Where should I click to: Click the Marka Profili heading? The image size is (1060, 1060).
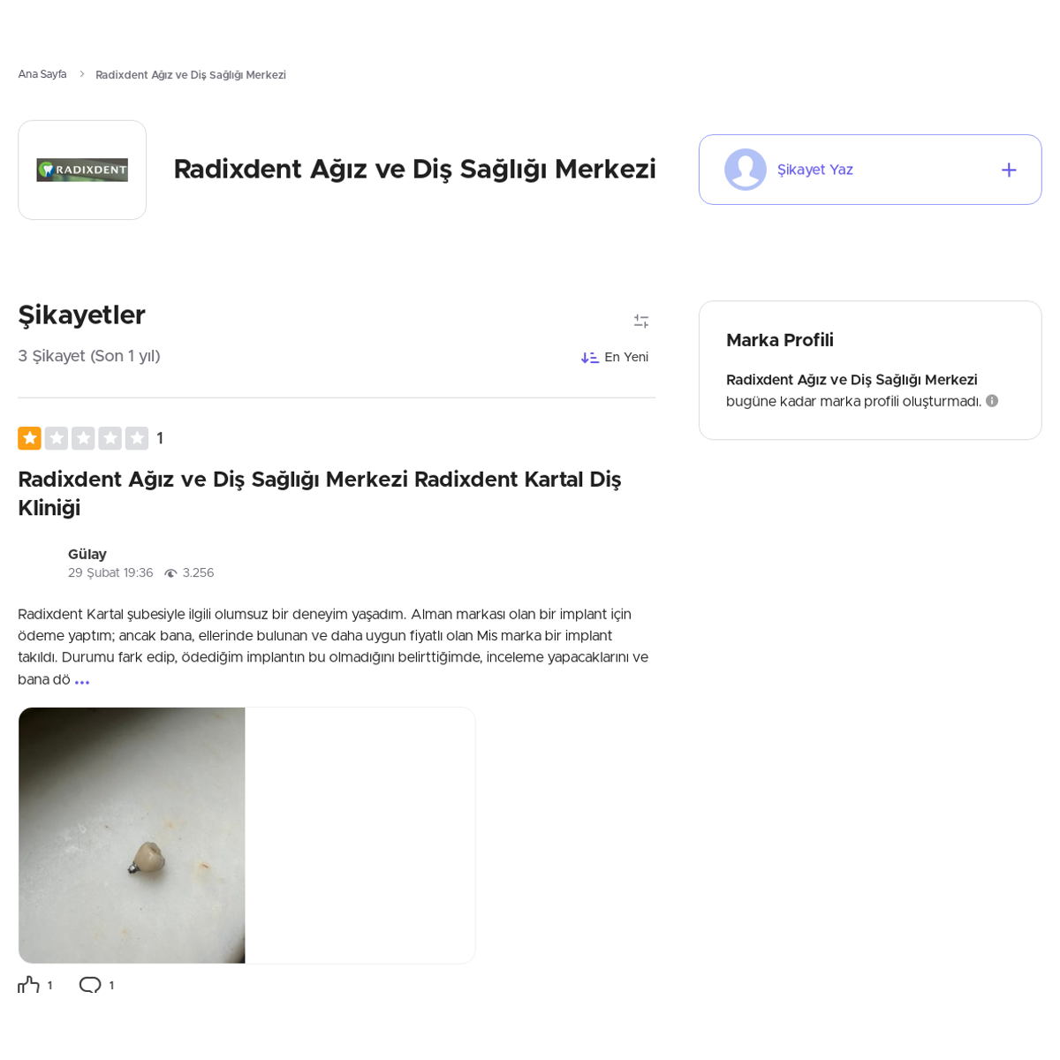(x=780, y=340)
